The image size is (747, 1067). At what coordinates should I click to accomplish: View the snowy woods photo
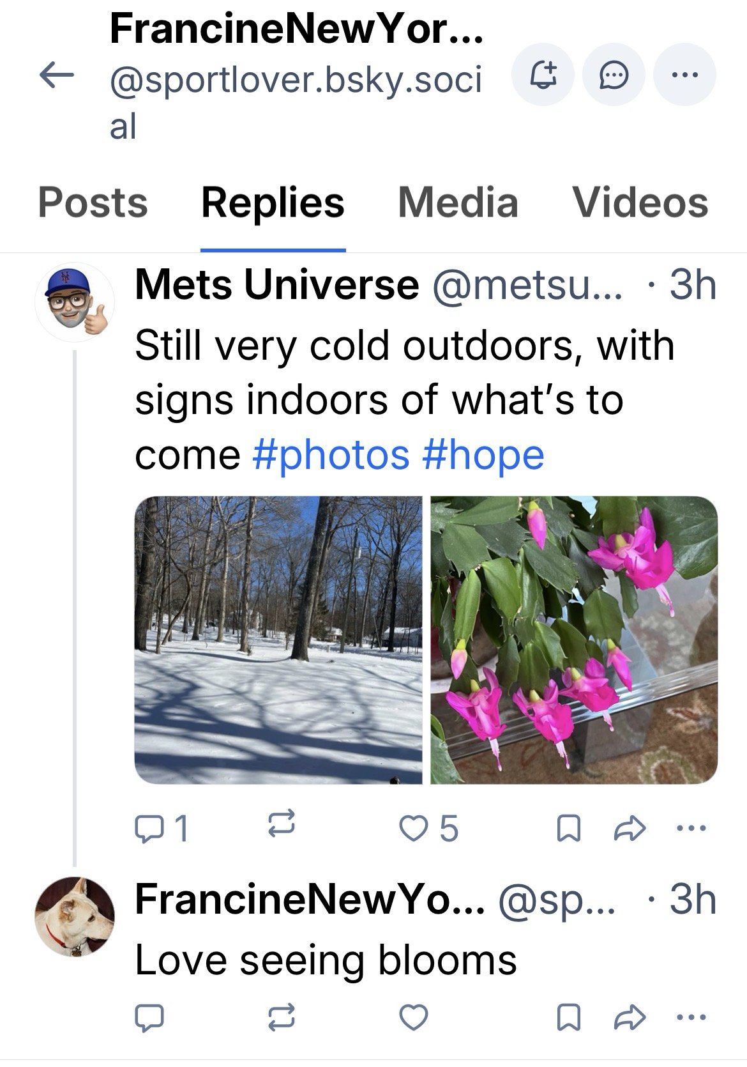point(278,640)
